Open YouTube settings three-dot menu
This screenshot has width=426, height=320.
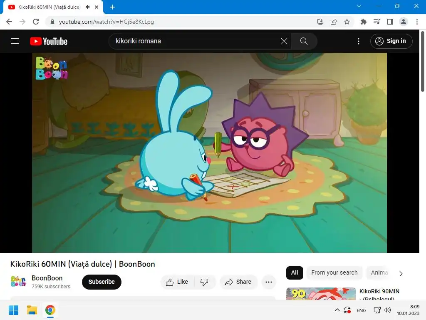(359, 41)
